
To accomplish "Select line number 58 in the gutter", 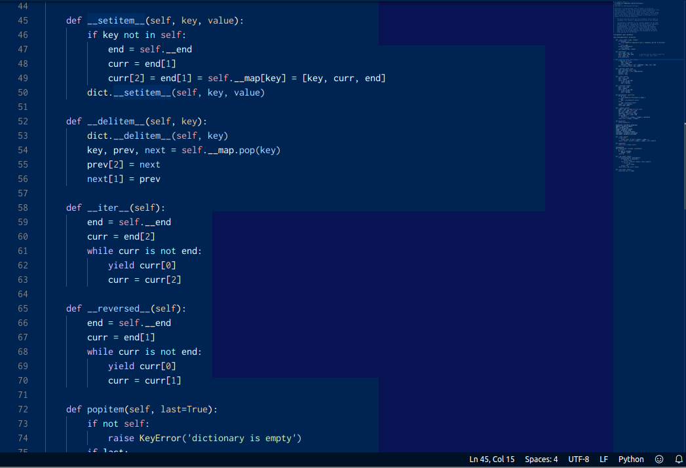I will (x=23, y=207).
